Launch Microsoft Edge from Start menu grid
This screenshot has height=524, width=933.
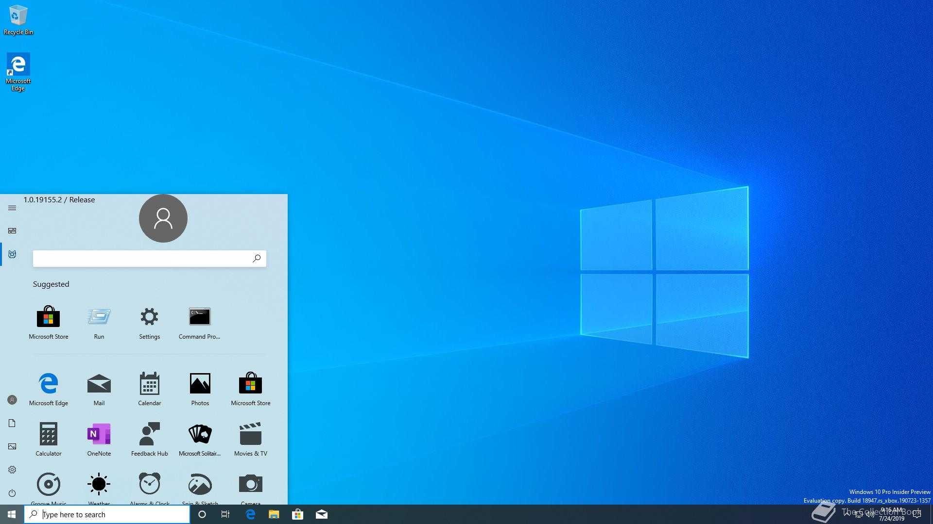(49, 389)
